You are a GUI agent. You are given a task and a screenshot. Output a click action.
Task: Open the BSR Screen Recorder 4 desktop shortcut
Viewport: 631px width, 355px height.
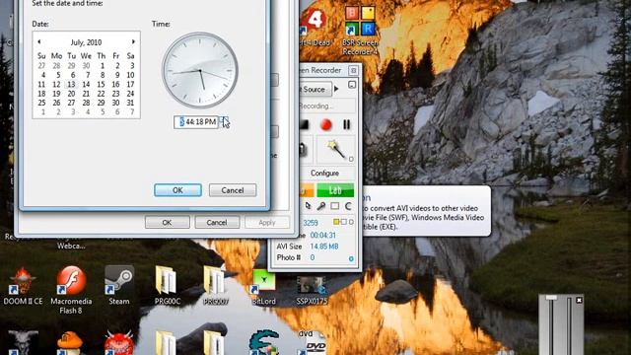pyautogui.click(x=360, y=31)
